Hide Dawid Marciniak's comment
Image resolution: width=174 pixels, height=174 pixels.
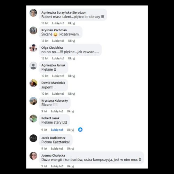tap(71, 94)
